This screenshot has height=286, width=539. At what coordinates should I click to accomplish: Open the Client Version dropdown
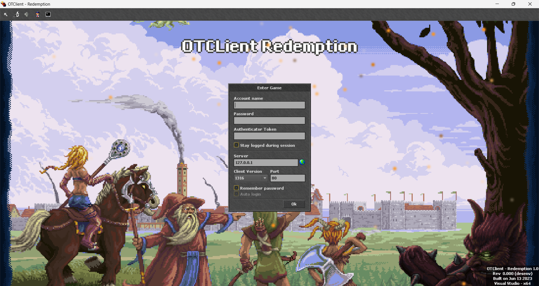(x=250, y=178)
